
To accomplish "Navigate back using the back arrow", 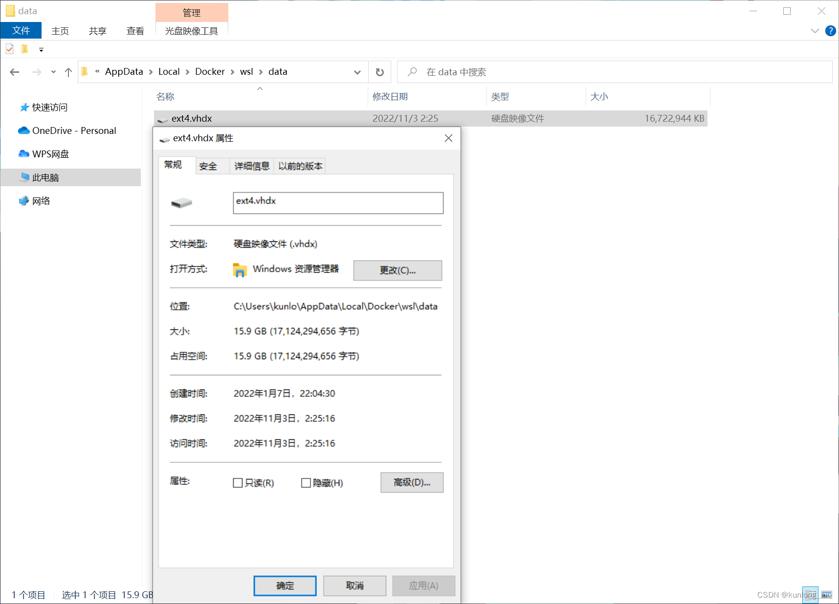I will click(x=14, y=72).
